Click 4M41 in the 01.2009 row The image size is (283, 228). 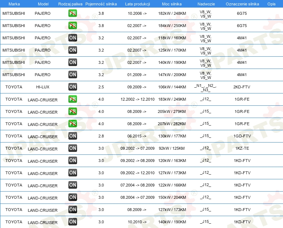(x=242, y=75)
